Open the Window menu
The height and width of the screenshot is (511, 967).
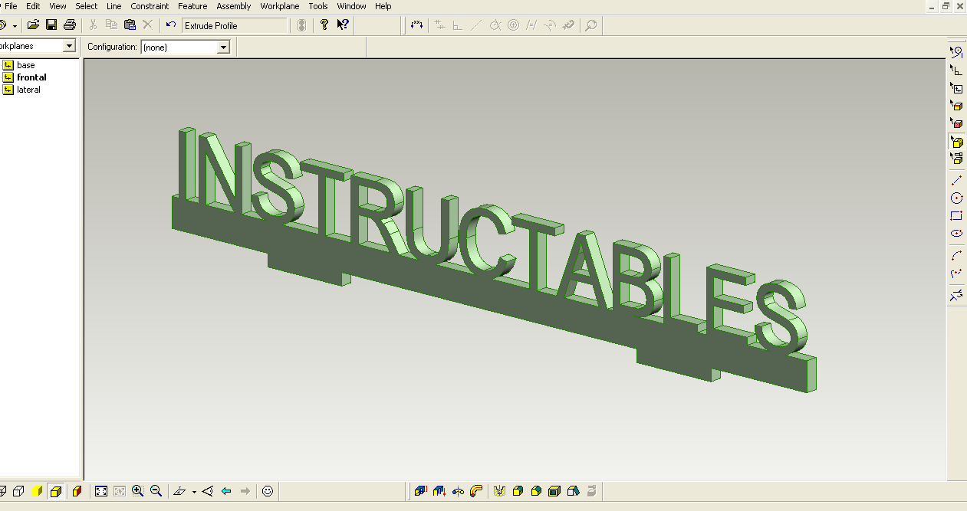pos(352,6)
